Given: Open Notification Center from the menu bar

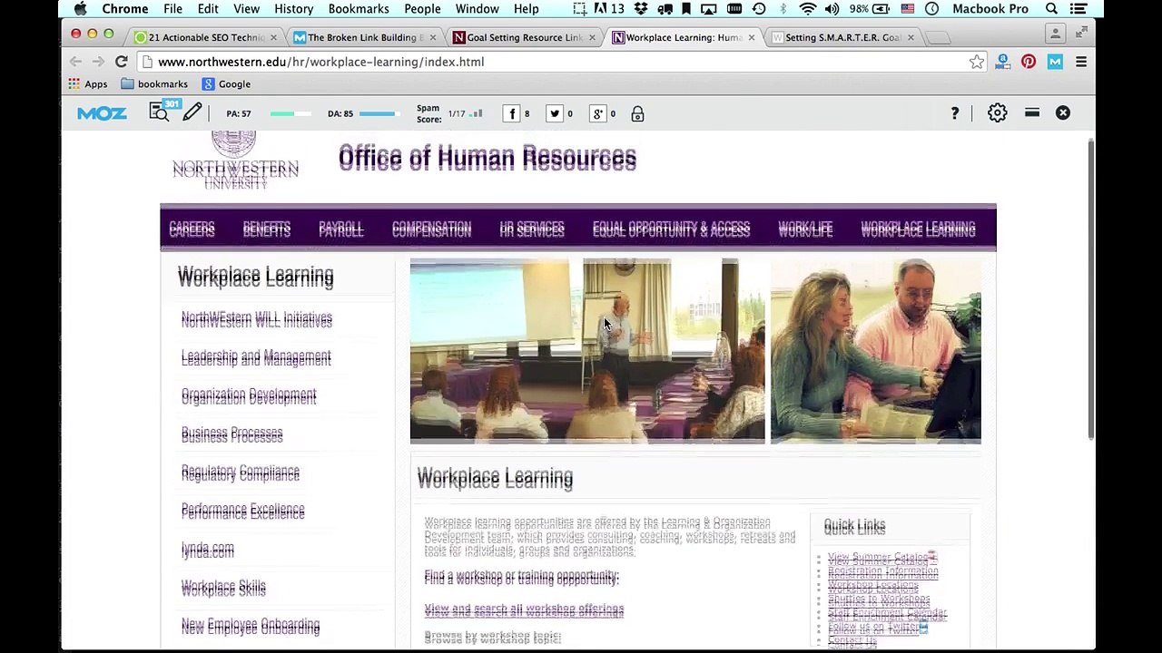Looking at the screenshot, I should [x=1079, y=9].
